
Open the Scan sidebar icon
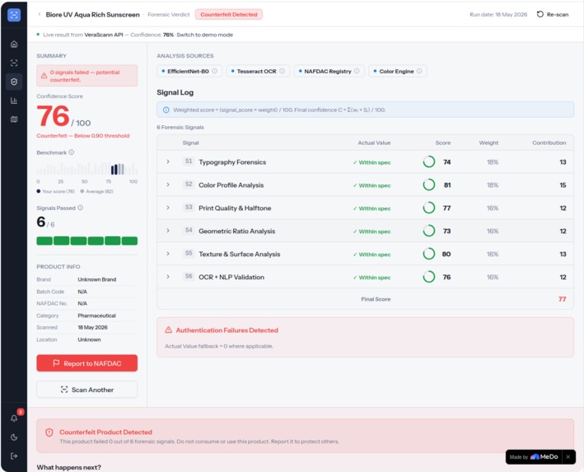[x=14, y=63]
